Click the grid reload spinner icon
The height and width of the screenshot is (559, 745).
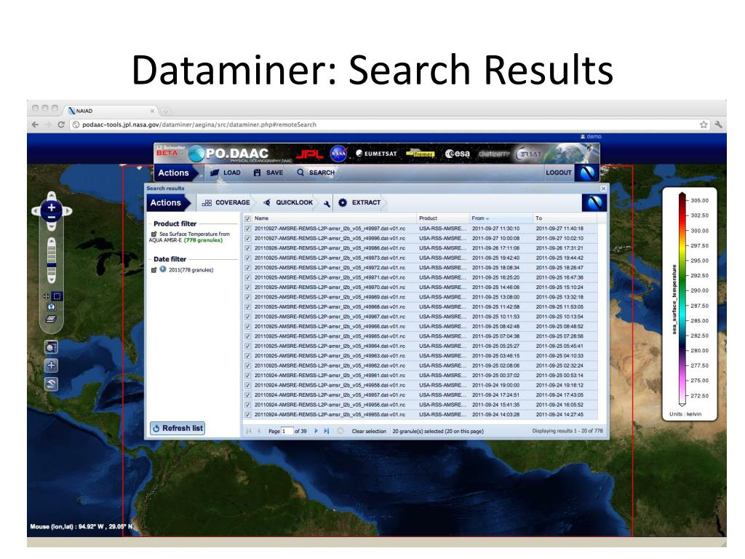click(340, 431)
